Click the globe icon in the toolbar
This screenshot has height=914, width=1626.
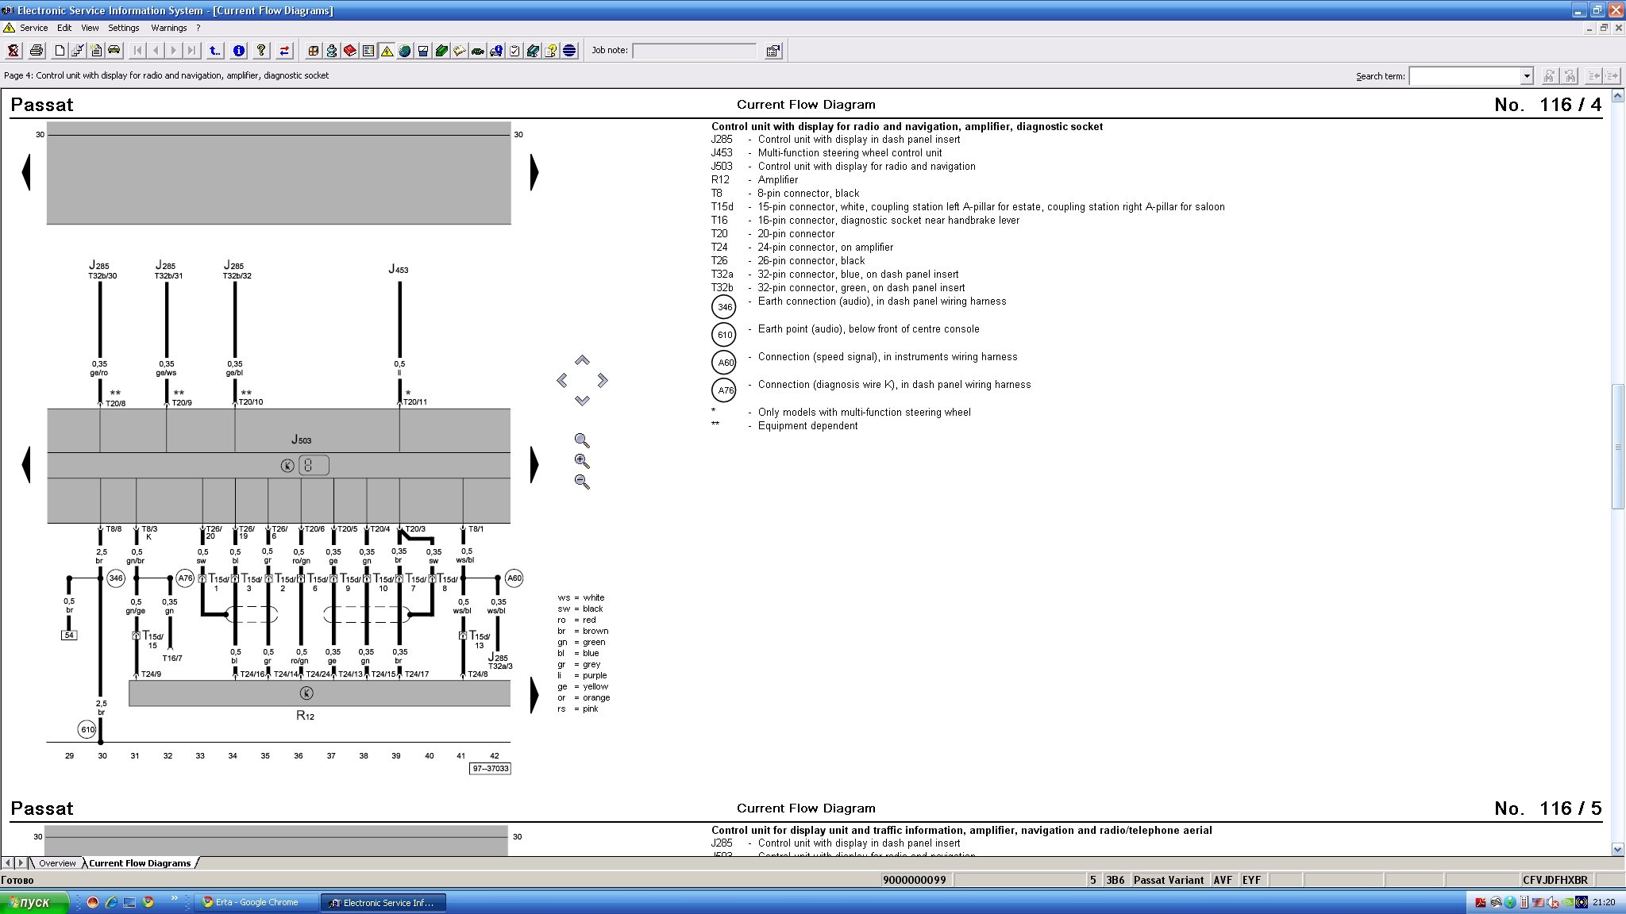tap(405, 51)
